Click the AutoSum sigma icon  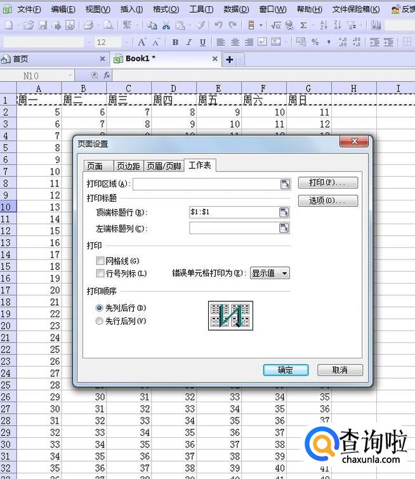303,25
